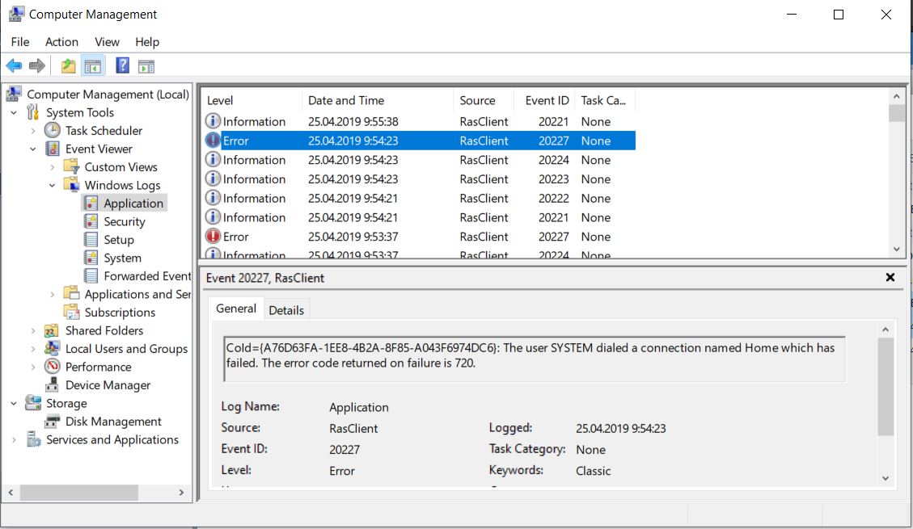Open the File menu
Viewport: 913px width, 529px height.
(x=19, y=42)
